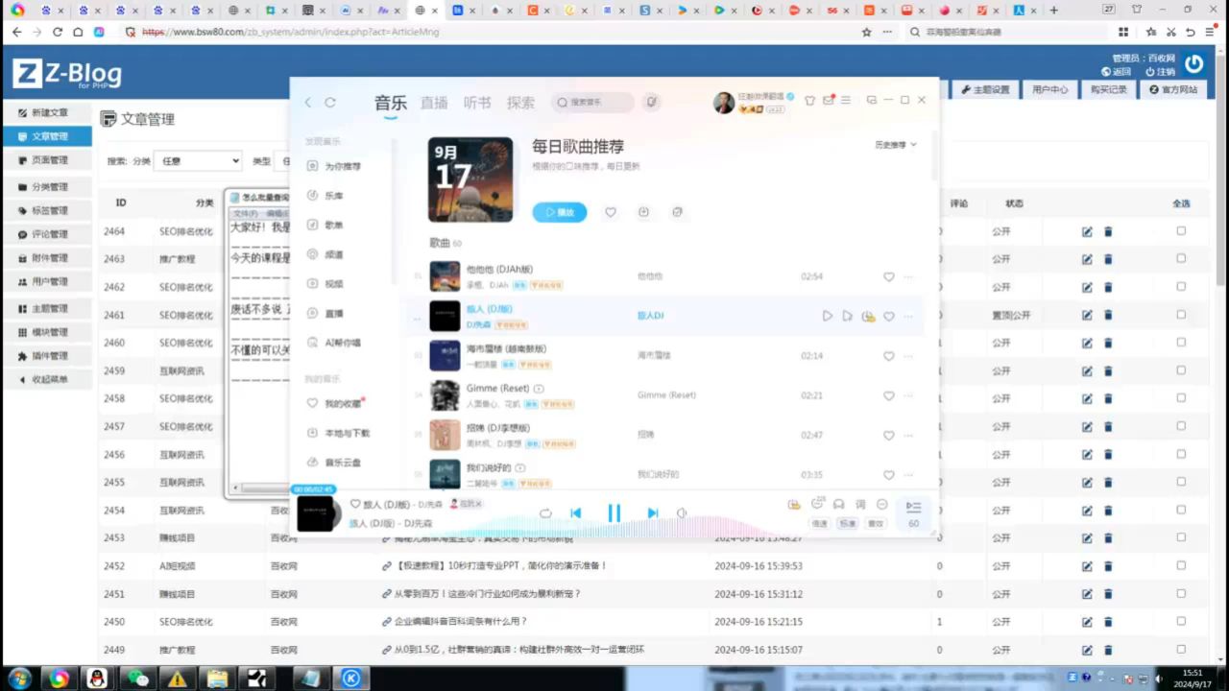Screen dimensions: 1229x691
Task: Delete article 2462 with trash icon
Action: pos(1108,287)
